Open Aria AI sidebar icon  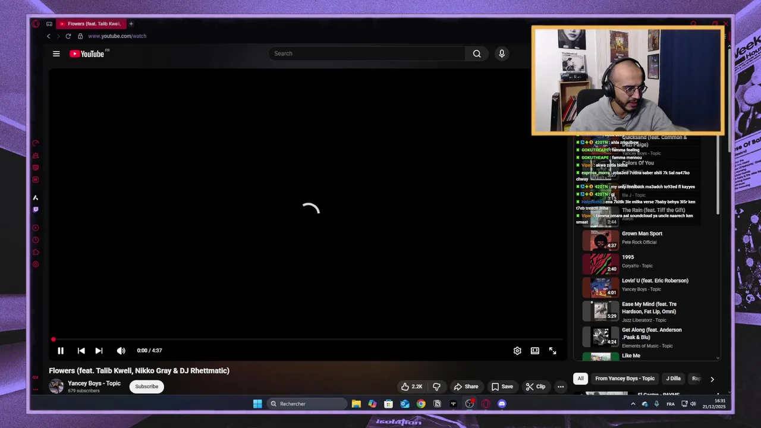tap(35, 198)
